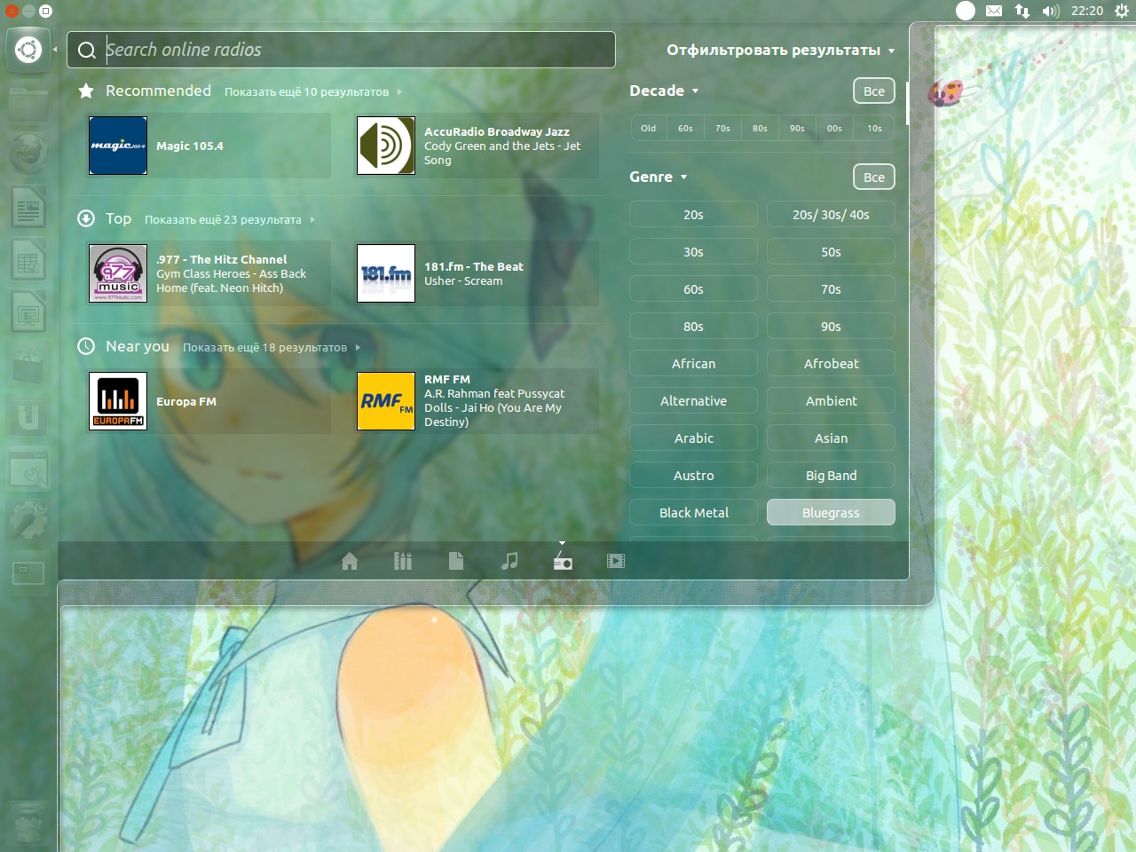Select the Austro genre
The image size is (1136, 852).
[694, 475]
